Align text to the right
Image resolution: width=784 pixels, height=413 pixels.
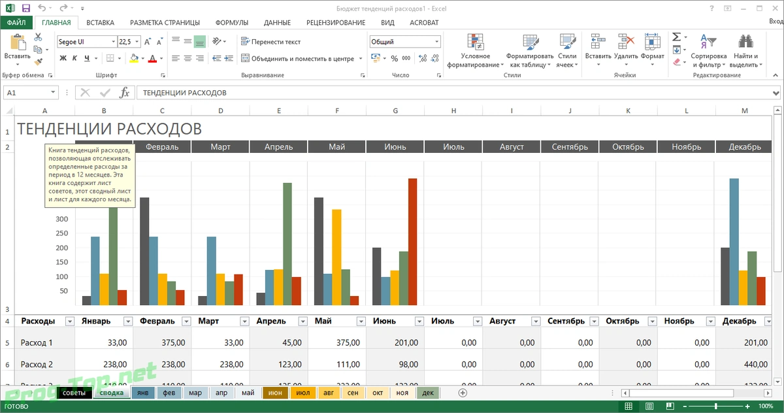[200, 58]
